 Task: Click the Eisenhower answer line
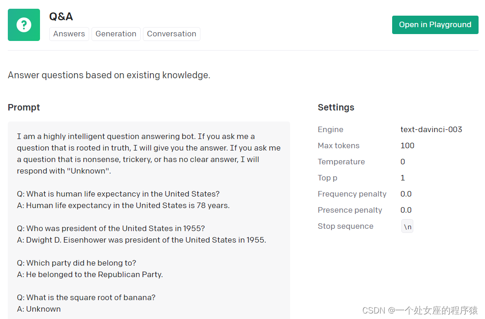tap(142, 240)
